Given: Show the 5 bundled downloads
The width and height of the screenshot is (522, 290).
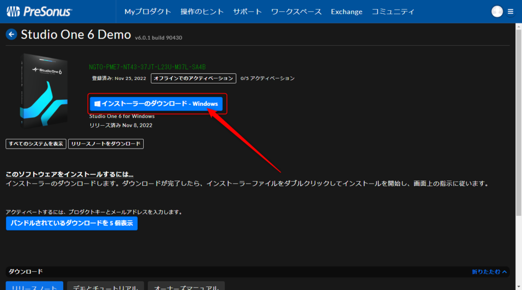Looking at the screenshot, I should click(x=71, y=223).
